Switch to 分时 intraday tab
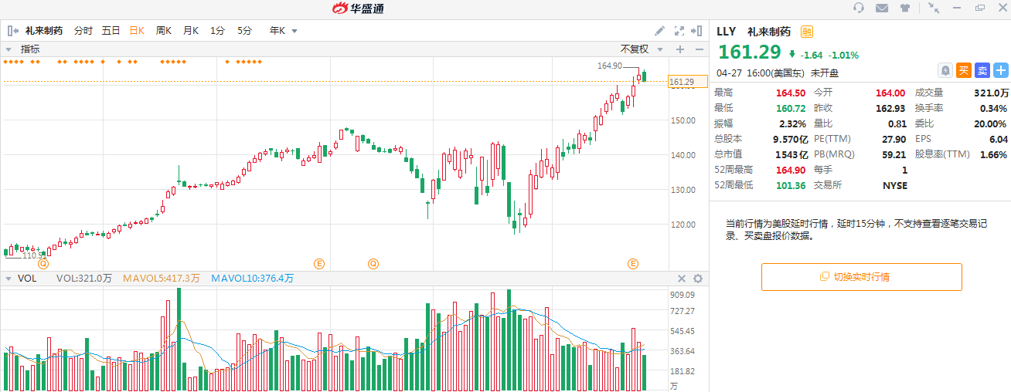 83,31
